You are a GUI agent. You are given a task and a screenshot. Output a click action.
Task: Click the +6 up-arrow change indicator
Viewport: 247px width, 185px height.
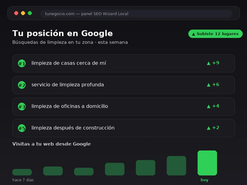pos(213,84)
